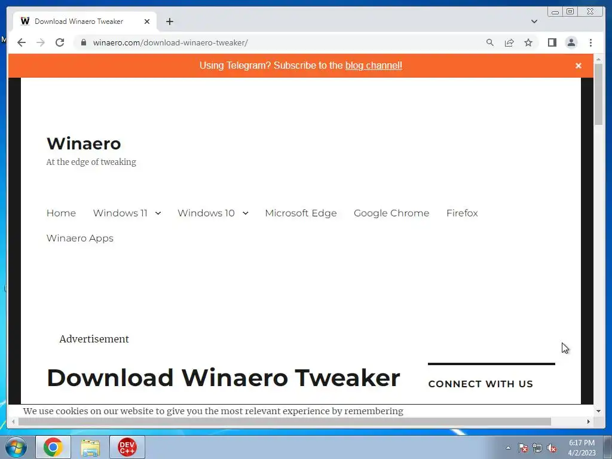
Task: Click the 'At the edge of tweaking' tagline
Action: [91, 162]
